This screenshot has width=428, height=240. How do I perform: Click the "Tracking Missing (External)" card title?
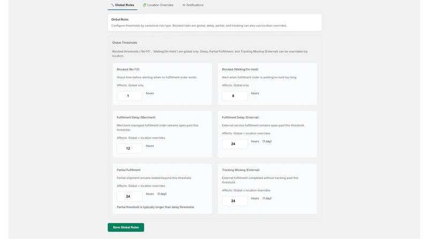pyautogui.click(x=241, y=170)
